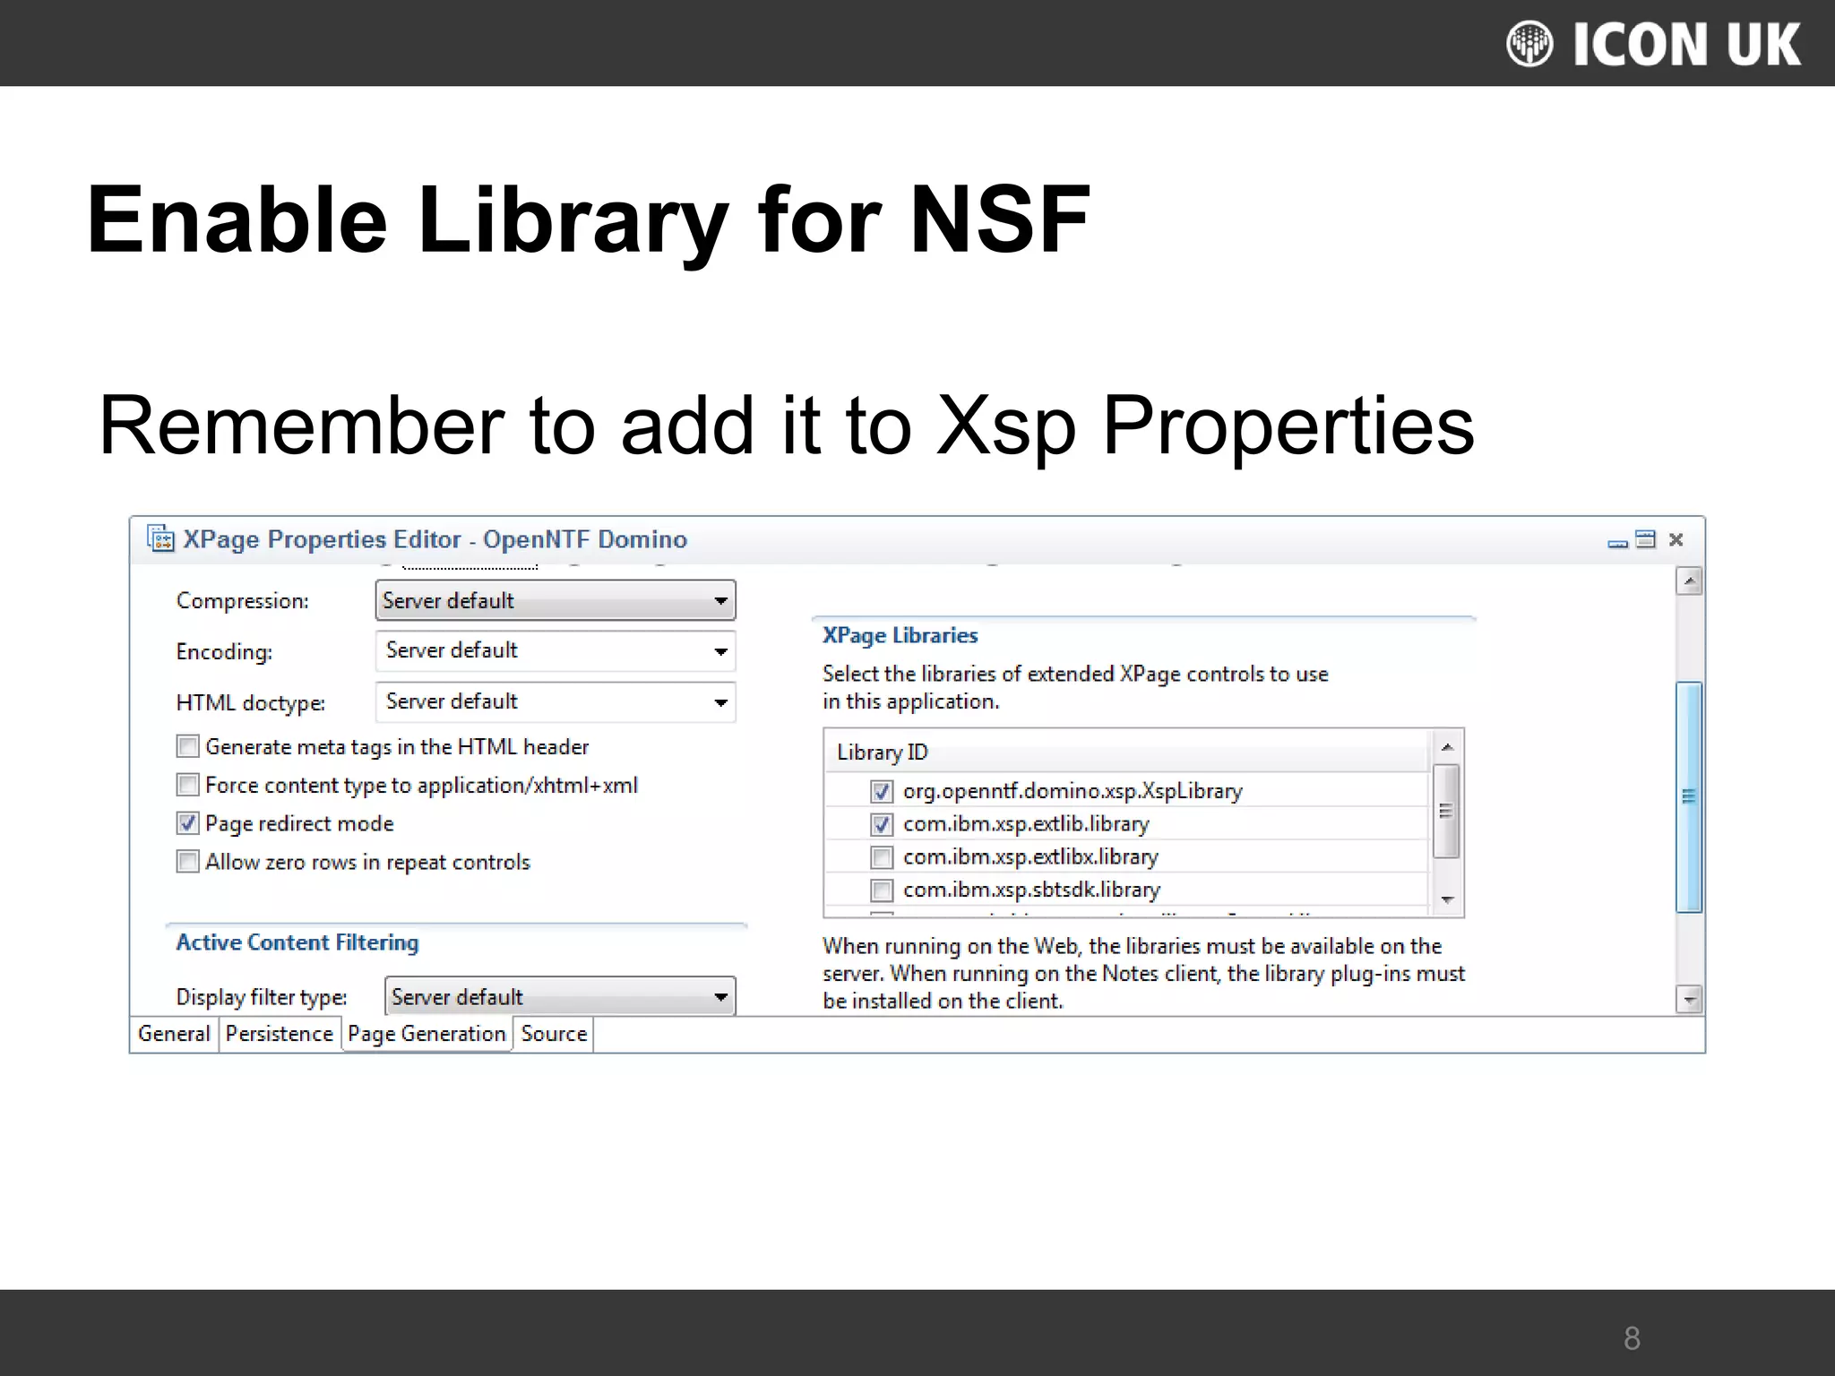Viewport: 1835px width, 1376px height.
Task: Switch to the Persistence tab
Action: click(279, 1034)
